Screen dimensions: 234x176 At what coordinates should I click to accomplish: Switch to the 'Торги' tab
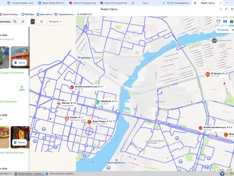click(145, 3)
